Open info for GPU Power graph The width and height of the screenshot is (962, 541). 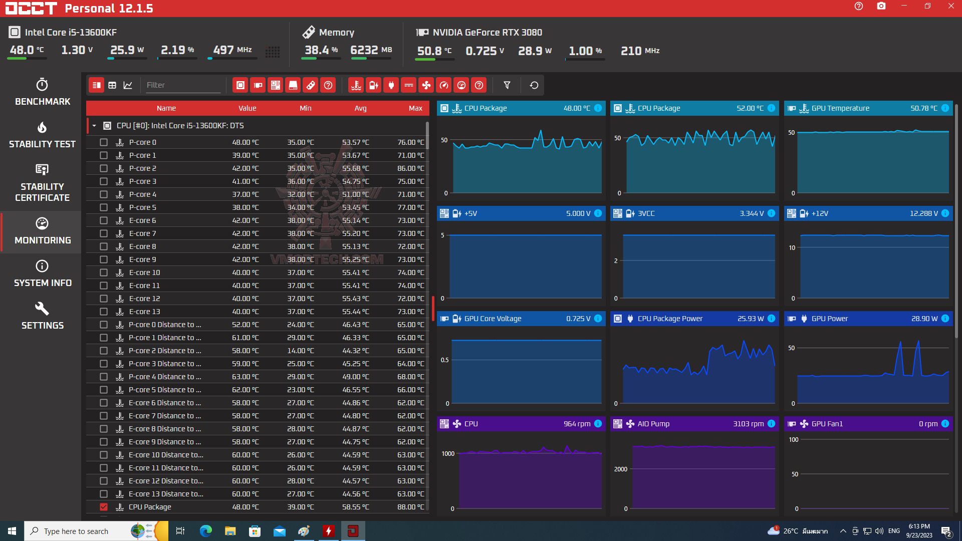coord(945,319)
